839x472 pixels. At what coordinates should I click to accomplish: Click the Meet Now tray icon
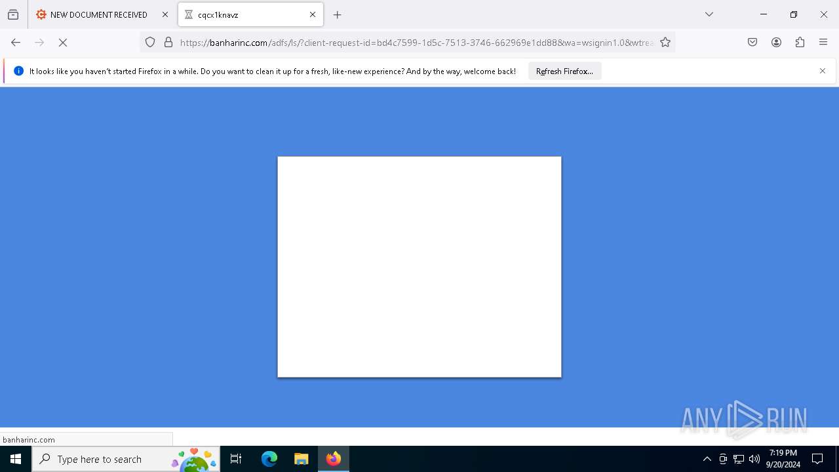click(723, 459)
